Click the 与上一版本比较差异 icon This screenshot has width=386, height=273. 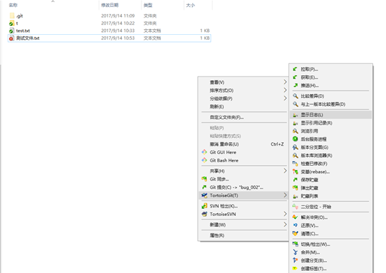coord(295,104)
